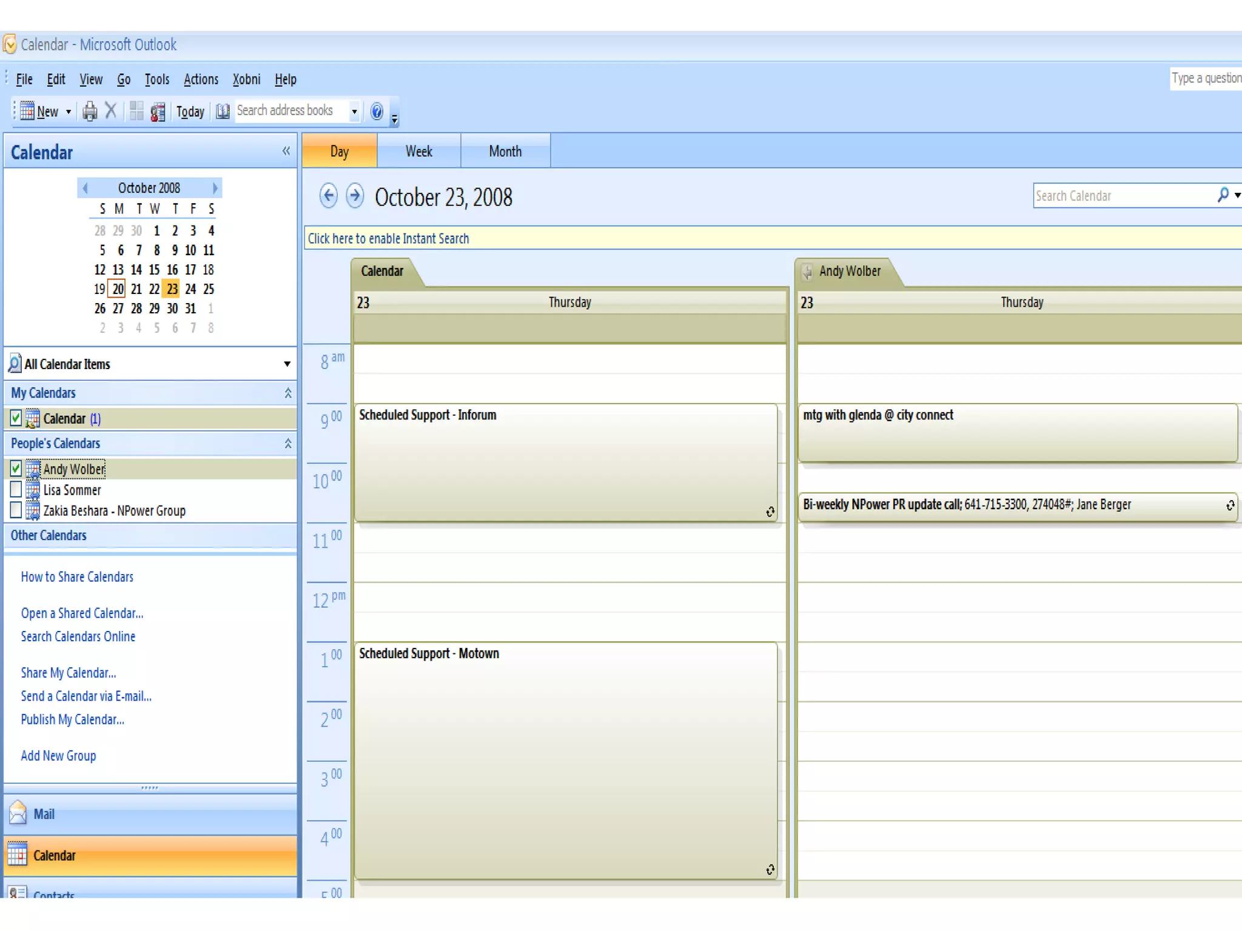Click the Andy Wolber tab overlay arrow
Viewport: 1242px width, 931px height.
[807, 272]
